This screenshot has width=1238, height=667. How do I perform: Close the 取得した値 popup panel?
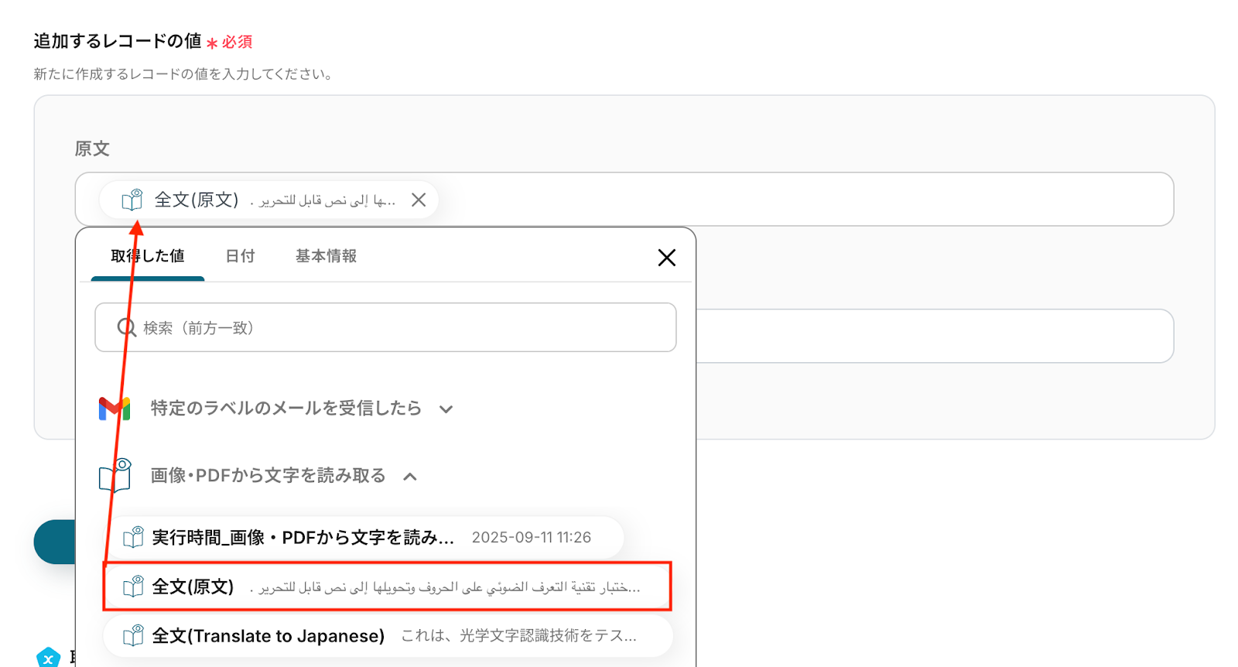(x=666, y=258)
